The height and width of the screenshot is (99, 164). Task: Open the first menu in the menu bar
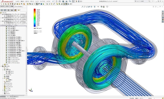(x=17, y=1)
